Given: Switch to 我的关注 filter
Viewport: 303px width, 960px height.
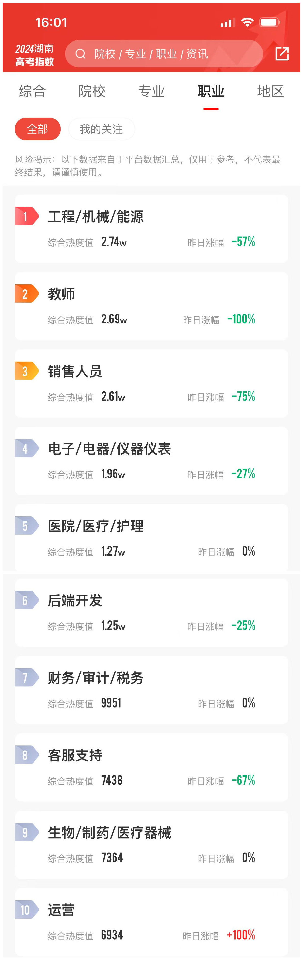Looking at the screenshot, I should pyautogui.click(x=101, y=129).
